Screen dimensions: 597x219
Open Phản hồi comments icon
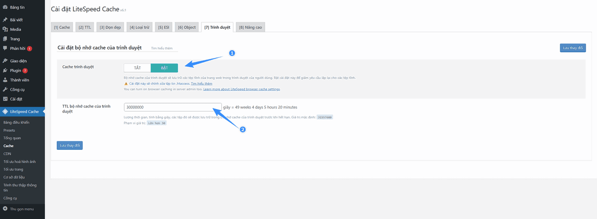pyautogui.click(x=5, y=48)
